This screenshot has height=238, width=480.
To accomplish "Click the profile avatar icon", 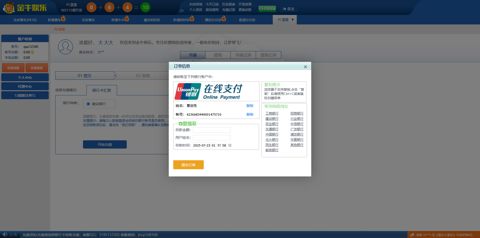I will click(x=65, y=47).
